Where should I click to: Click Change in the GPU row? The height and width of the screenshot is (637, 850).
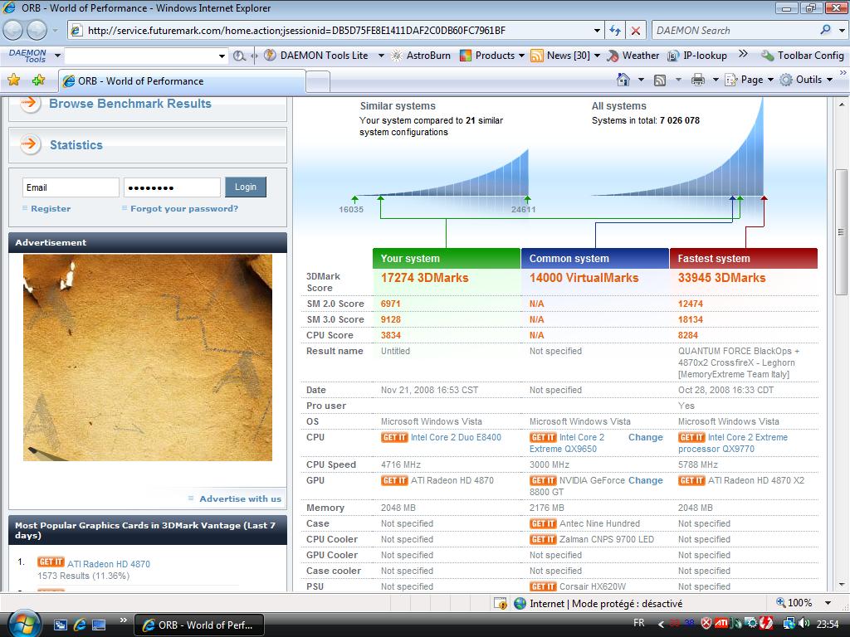point(645,480)
